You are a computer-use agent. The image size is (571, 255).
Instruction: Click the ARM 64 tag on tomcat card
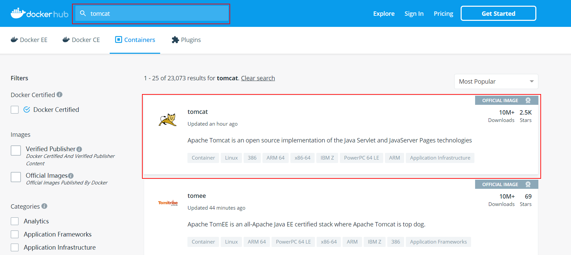[x=275, y=158]
